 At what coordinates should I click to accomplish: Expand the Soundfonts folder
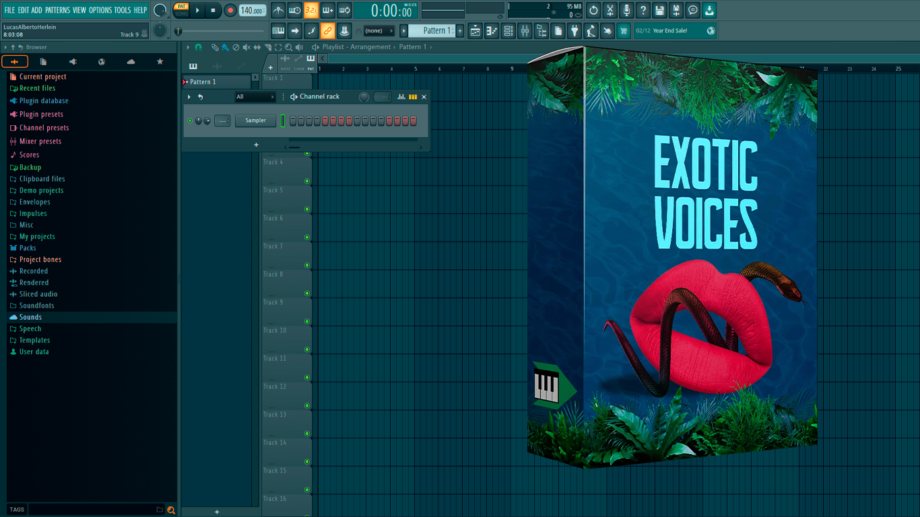point(32,306)
